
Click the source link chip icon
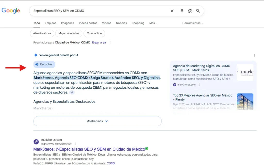(x=72, y=93)
